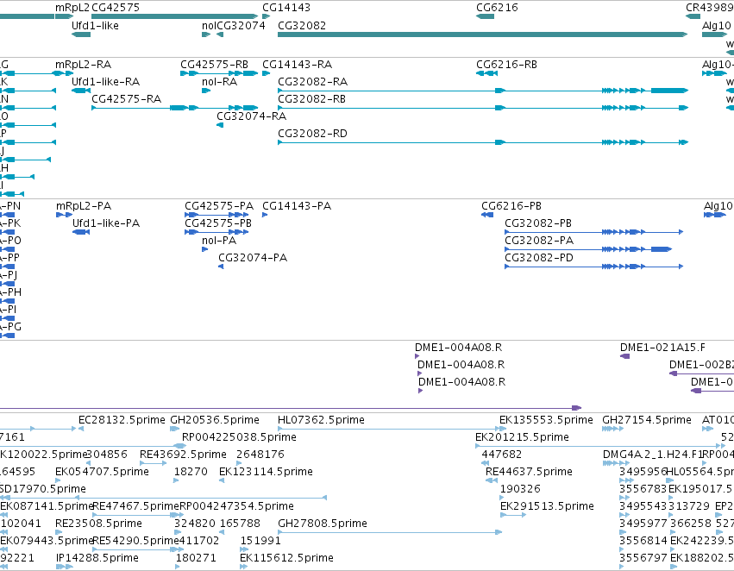Select the 411702 EST label
734x571 pixels.
(x=199, y=541)
